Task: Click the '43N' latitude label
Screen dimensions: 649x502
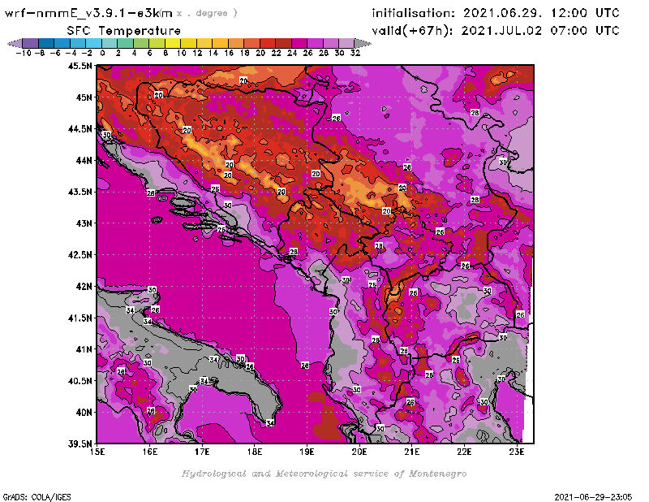Action: [84, 223]
